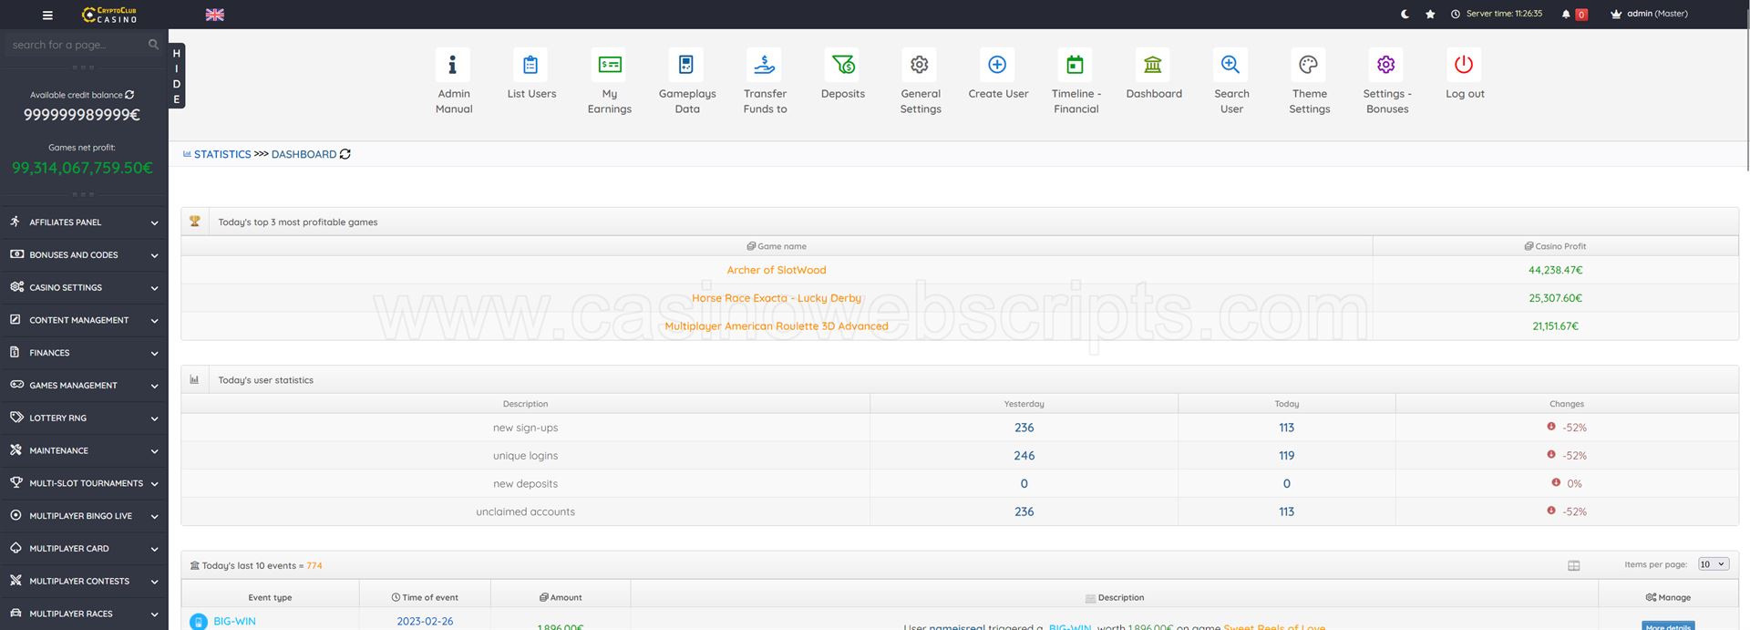Open the Transfer Funds shortcut
Image resolution: width=1750 pixels, height=630 pixels.
click(x=765, y=81)
